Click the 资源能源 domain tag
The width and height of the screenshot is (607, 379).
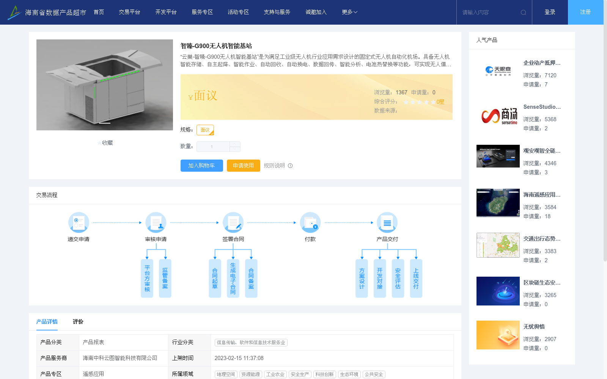click(x=251, y=374)
